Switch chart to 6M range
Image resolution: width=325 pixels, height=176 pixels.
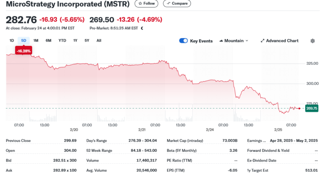tap(49, 41)
